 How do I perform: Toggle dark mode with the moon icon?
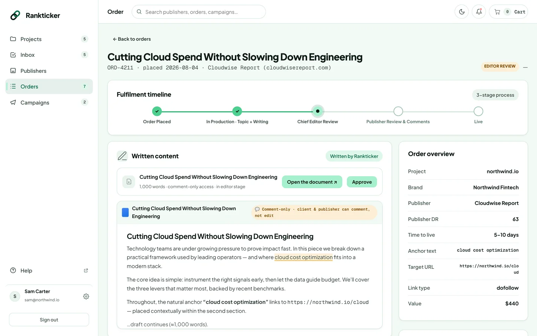tap(462, 12)
